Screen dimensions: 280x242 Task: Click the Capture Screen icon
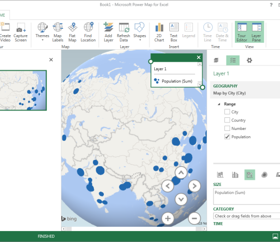[x=20, y=28]
